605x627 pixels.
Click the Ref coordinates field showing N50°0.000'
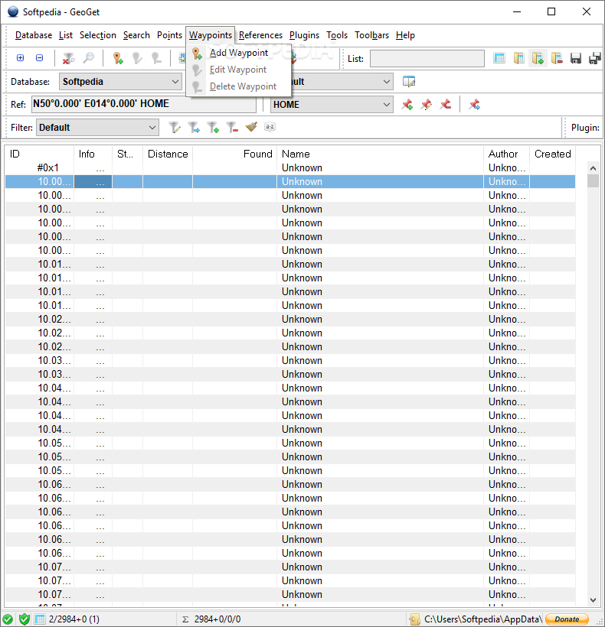pos(144,104)
